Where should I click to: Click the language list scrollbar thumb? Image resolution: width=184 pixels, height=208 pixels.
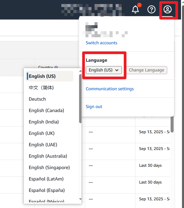80,99
